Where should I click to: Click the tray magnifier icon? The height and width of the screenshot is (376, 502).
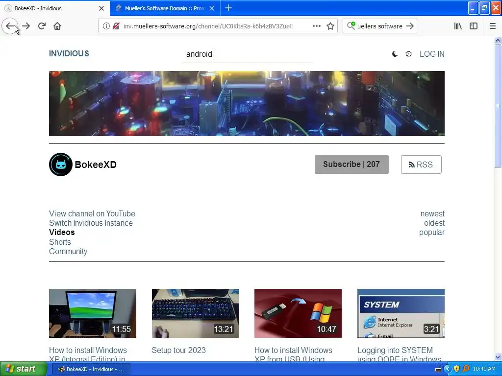(x=466, y=369)
